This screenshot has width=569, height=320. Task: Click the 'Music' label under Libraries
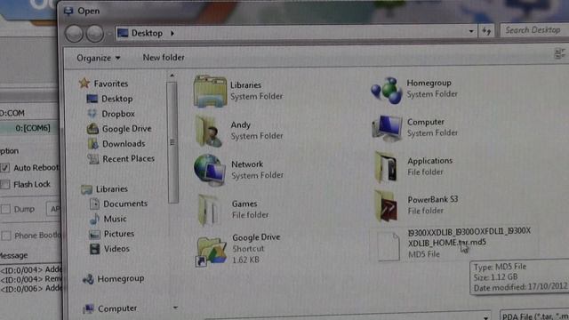click(115, 220)
